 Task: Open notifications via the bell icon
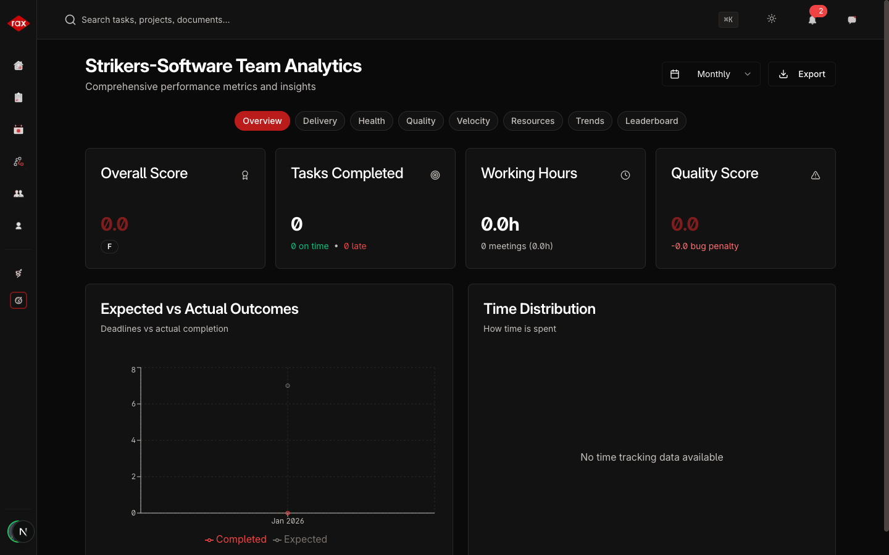tap(812, 20)
